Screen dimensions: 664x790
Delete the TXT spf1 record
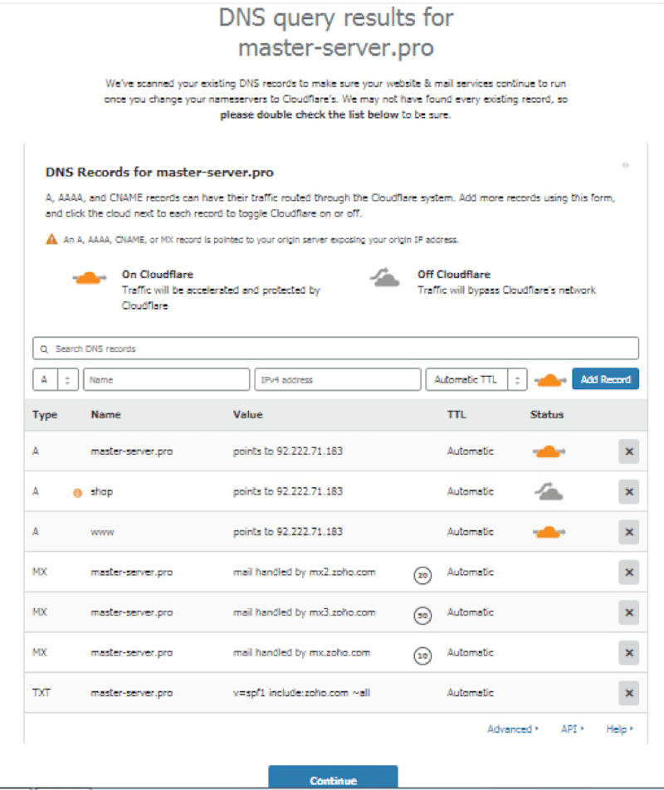(628, 692)
